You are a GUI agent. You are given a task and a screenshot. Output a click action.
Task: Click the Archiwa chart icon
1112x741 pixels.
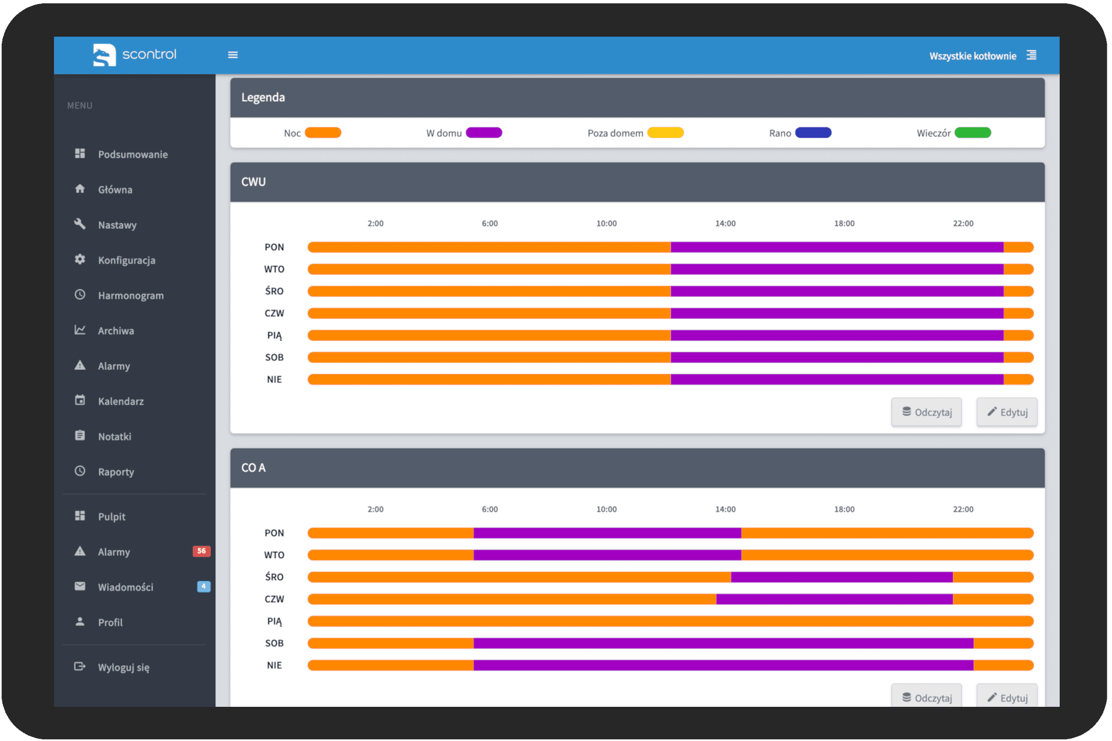pos(80,330)
